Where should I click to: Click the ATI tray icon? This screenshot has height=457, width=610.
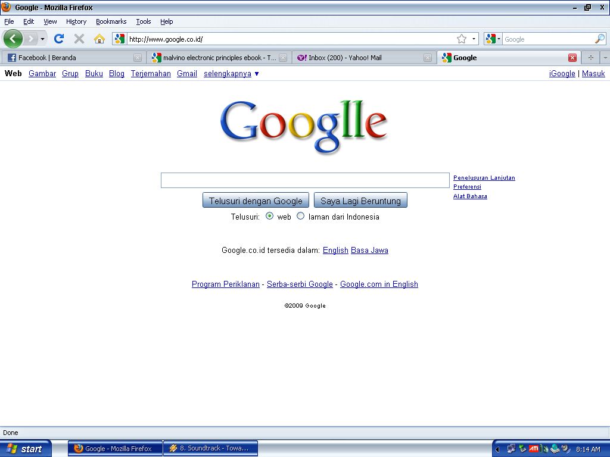(534, 449)
